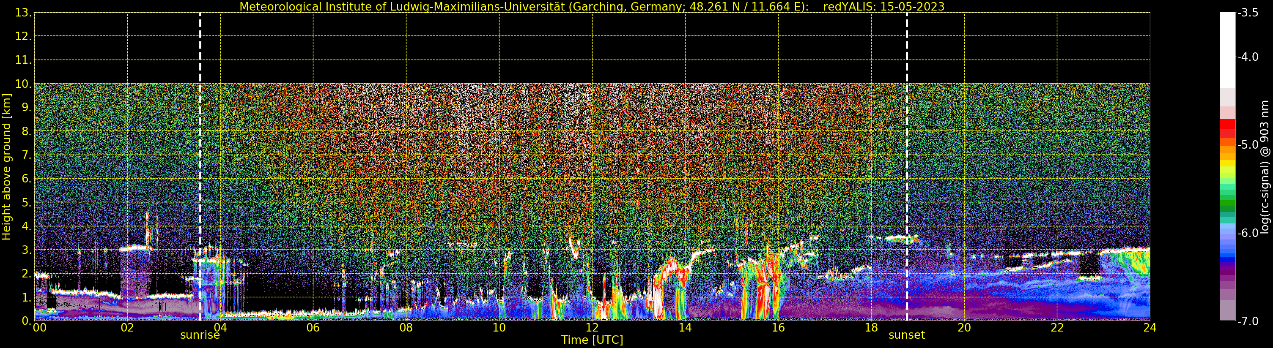Click the '14' time tick label
Image resolution: width=1273 pixels, height=348 pixels.
(685, 327)
